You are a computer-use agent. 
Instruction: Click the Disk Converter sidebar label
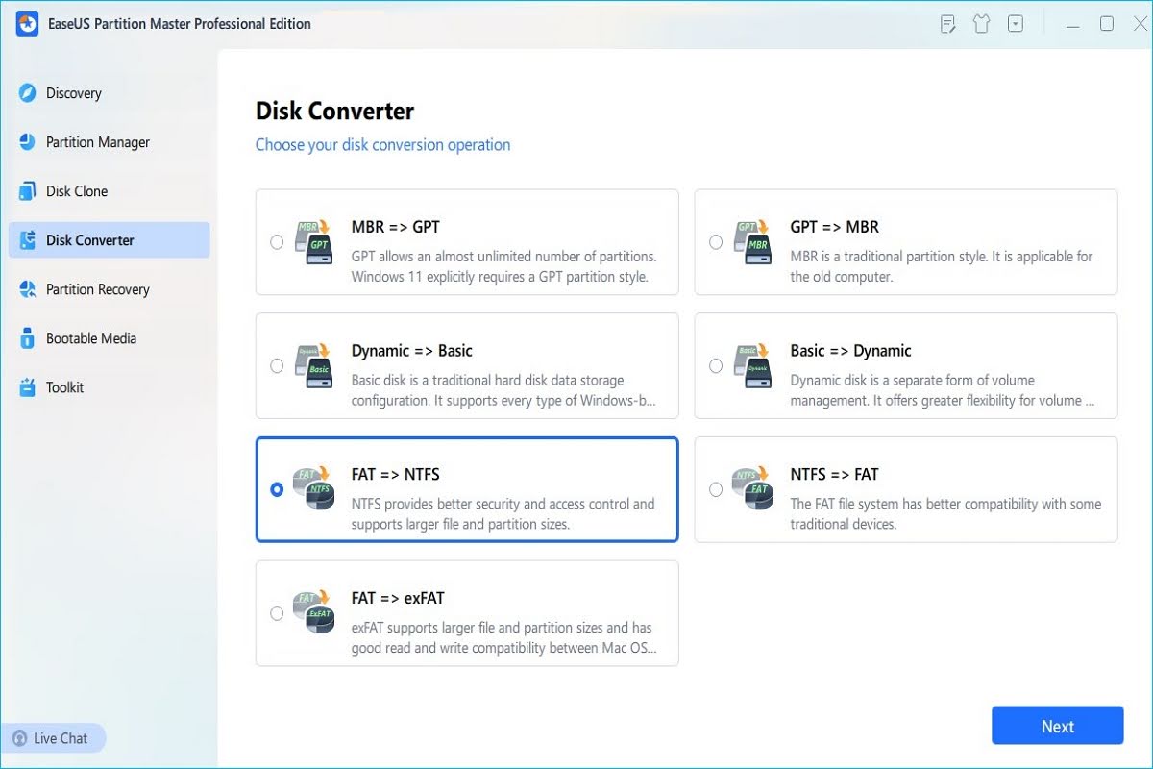point(90,240)
